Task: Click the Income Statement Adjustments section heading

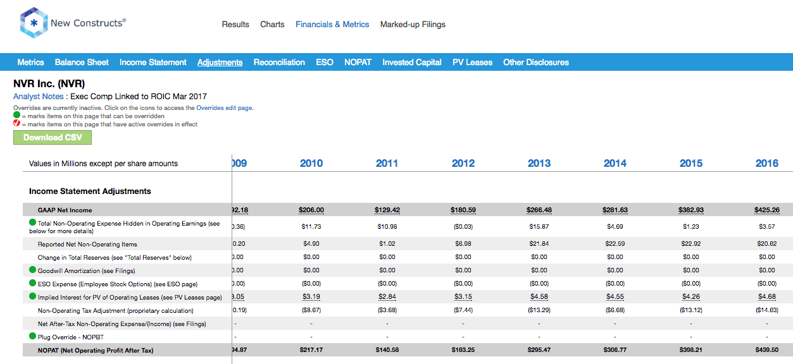Action: pyautogui.click(x=90, y=191)
